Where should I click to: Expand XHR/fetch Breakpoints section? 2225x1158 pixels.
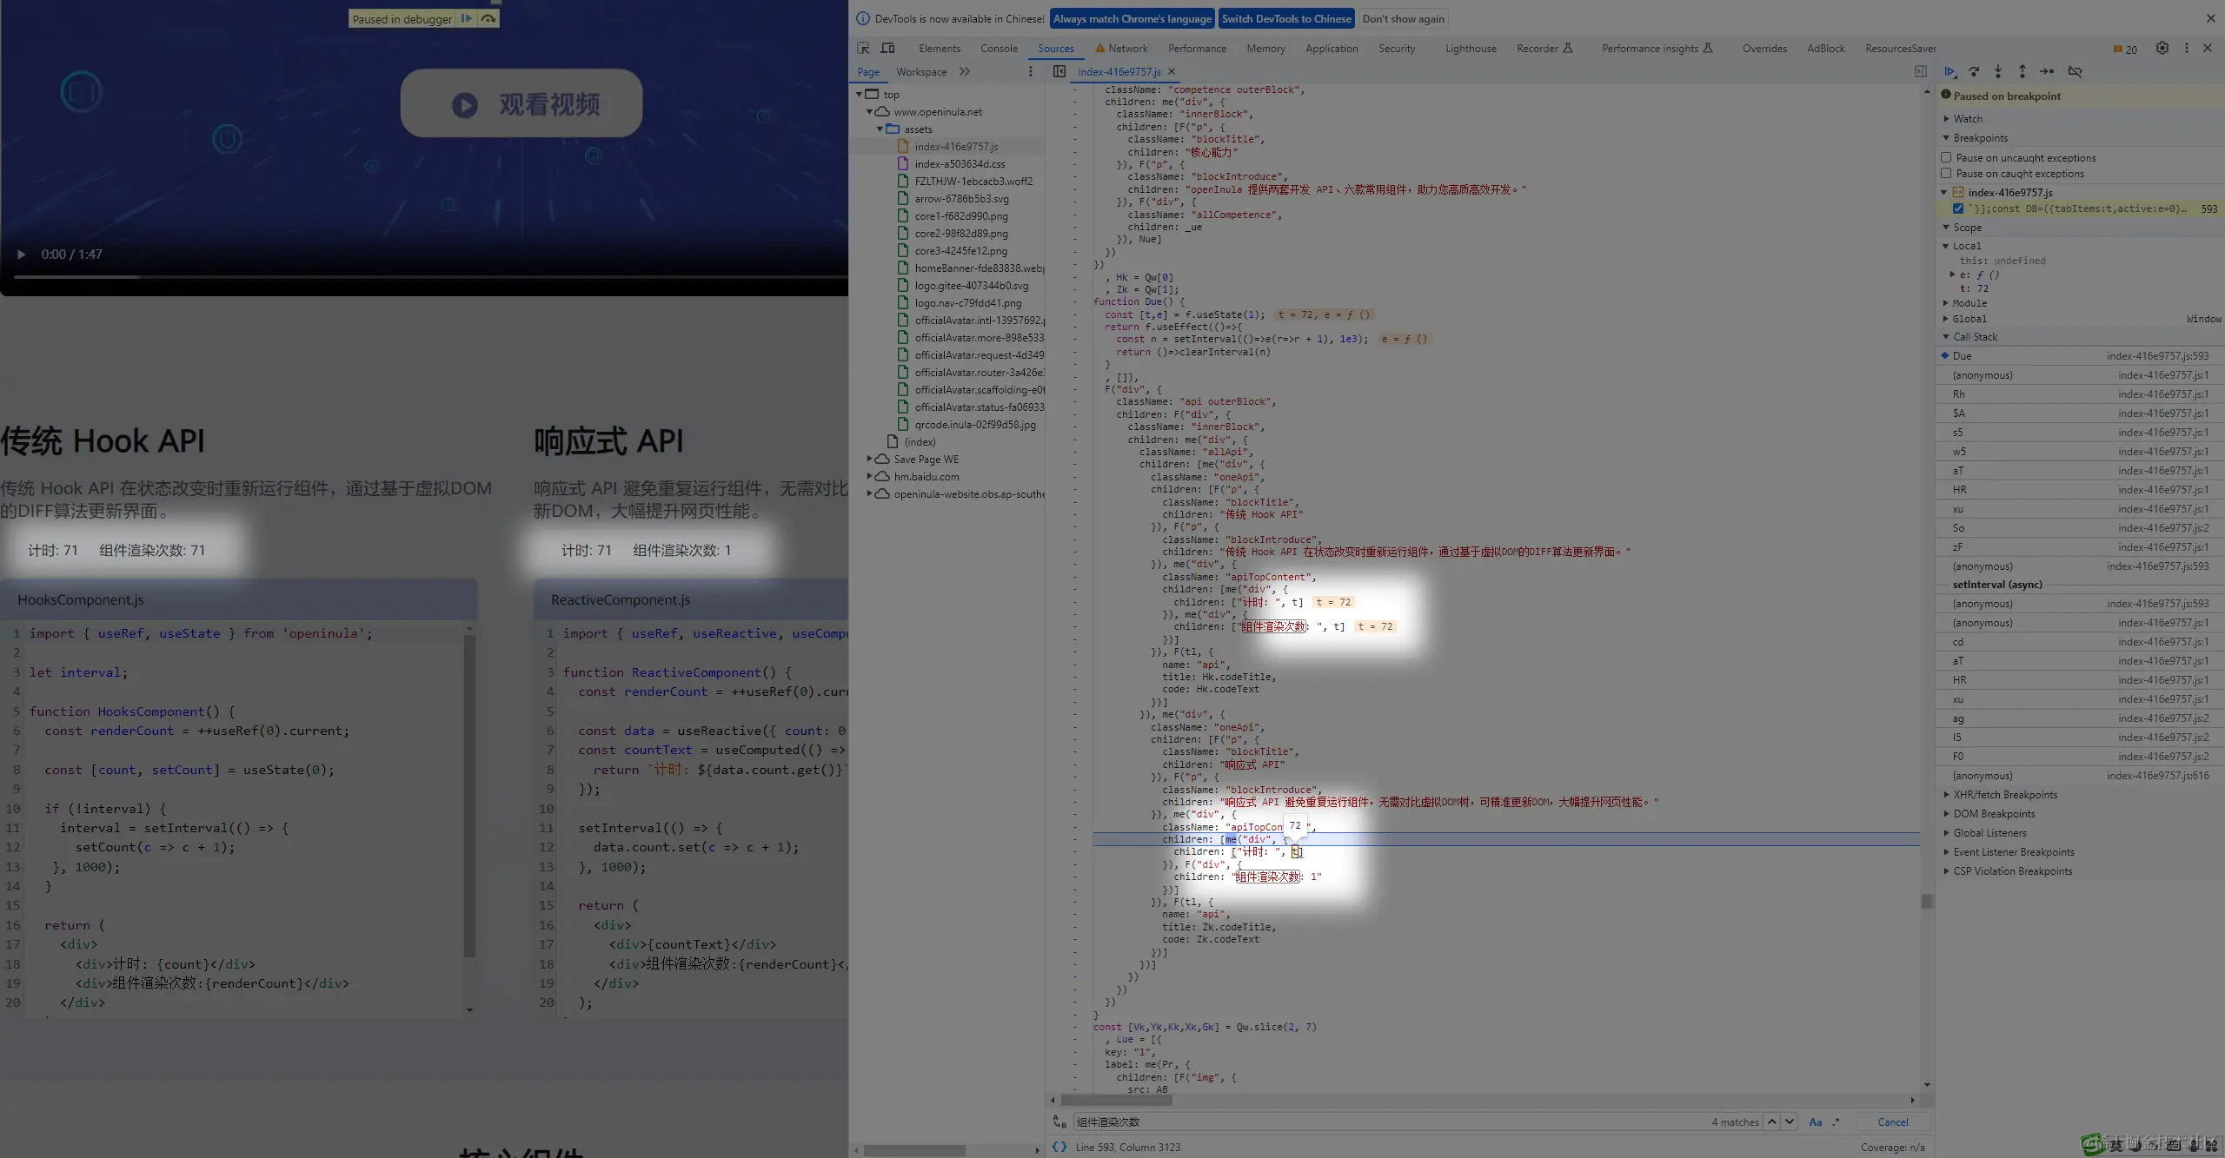click(x=2004, y=795)
